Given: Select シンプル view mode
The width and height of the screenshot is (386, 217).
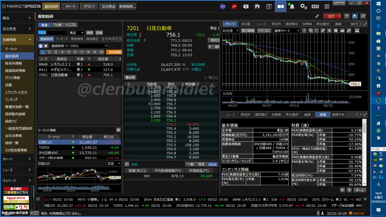Looking at the screenshot, I should [71, 25].
